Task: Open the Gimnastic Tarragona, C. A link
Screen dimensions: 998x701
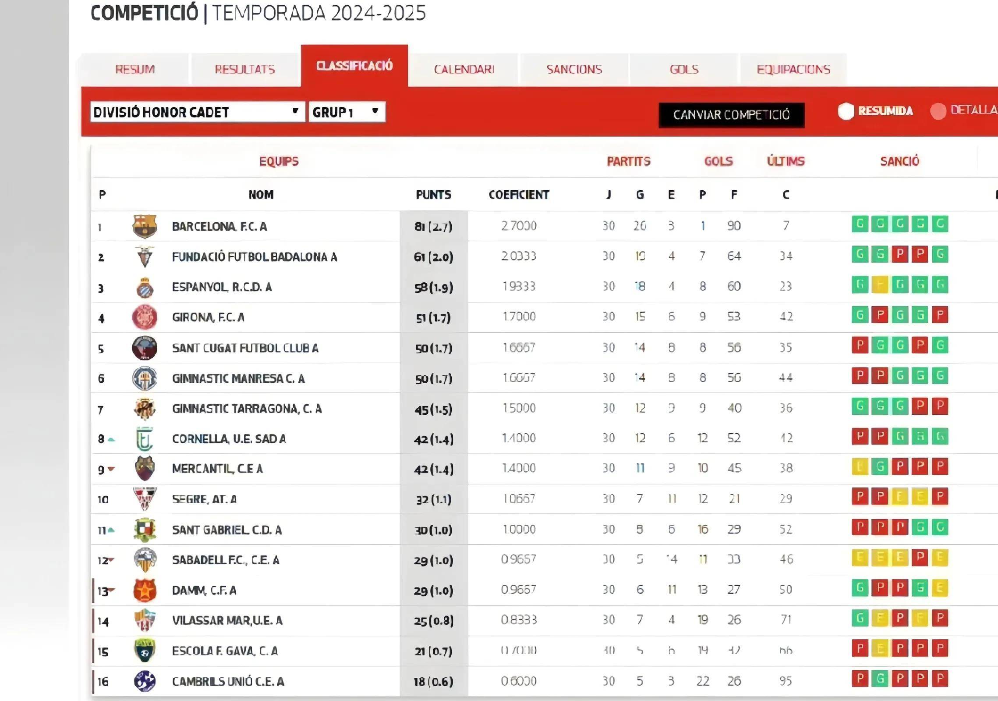Action: [247, 409]
